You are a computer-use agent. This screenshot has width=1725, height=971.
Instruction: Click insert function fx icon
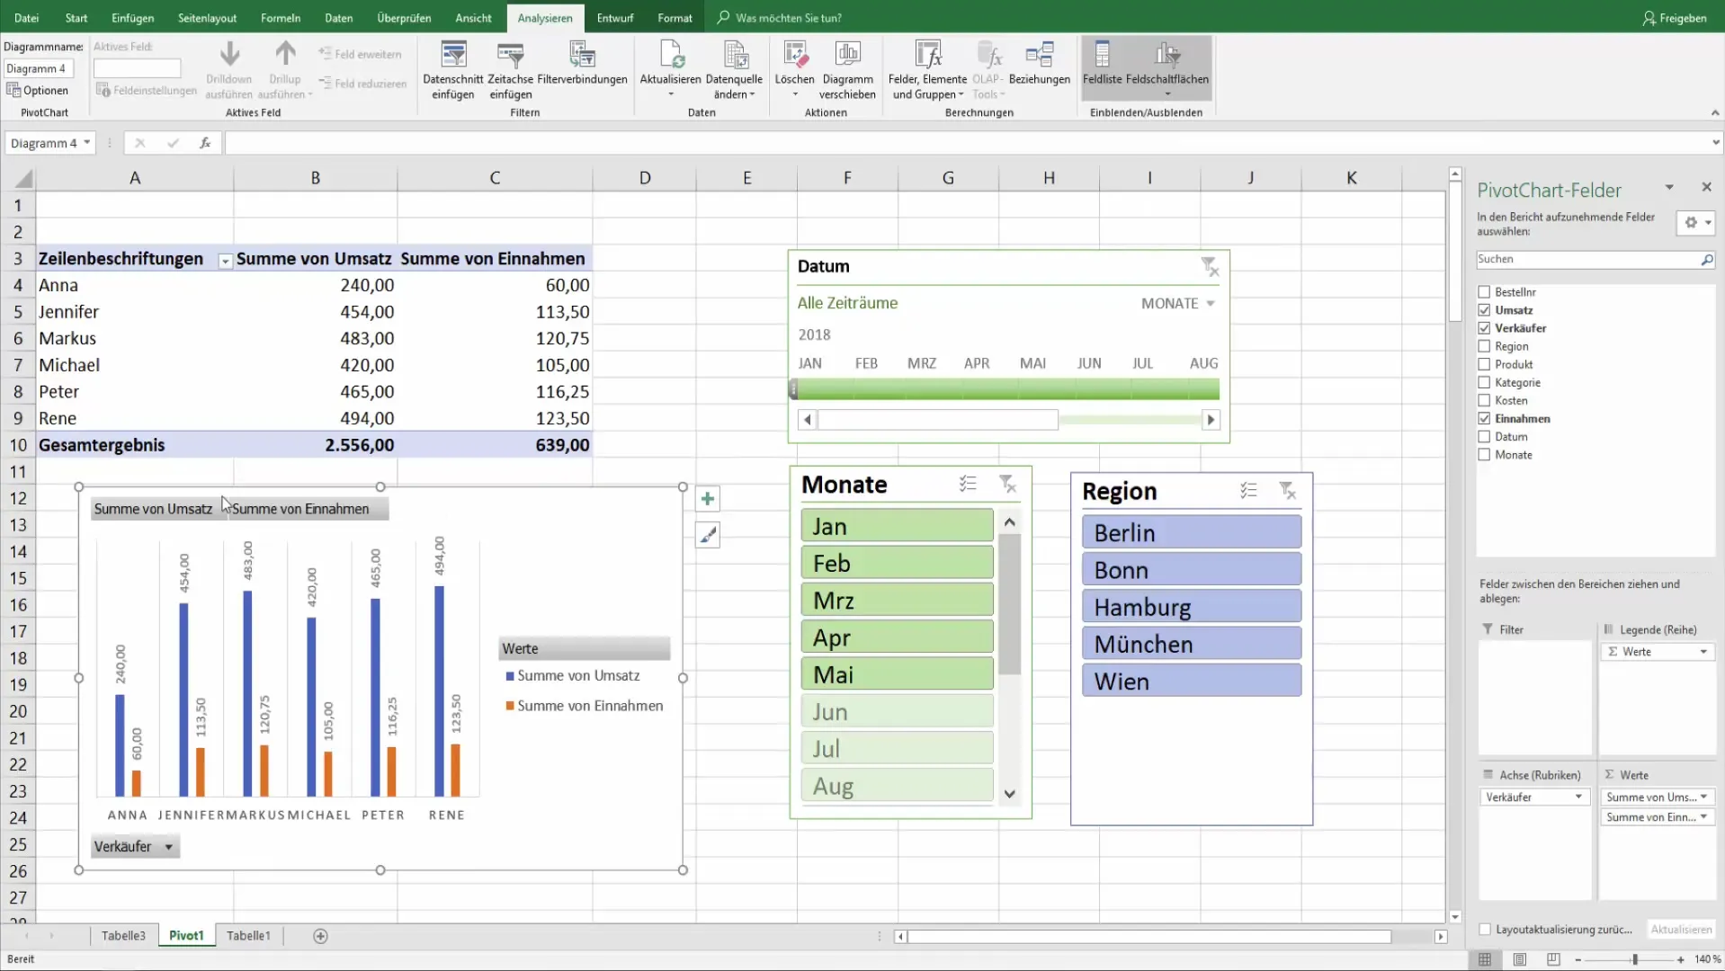pos(205,143)
